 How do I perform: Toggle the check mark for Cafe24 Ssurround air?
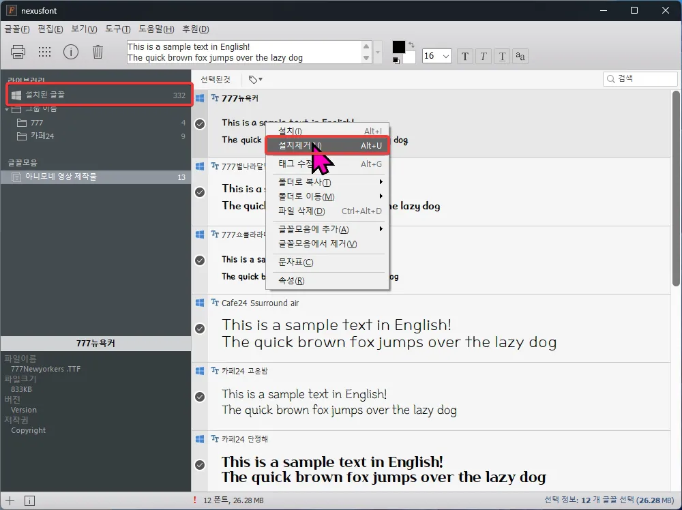[x=200, y=328]
